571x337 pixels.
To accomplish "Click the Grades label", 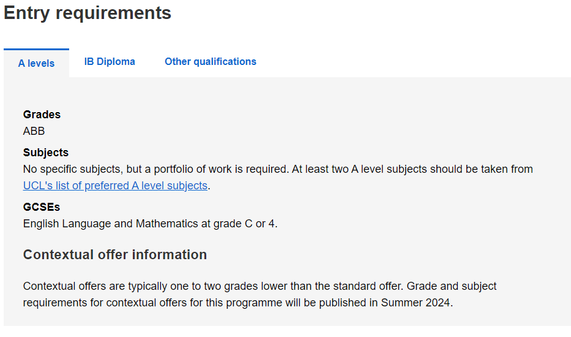I will pyautogui.click(x=42, y=115).
